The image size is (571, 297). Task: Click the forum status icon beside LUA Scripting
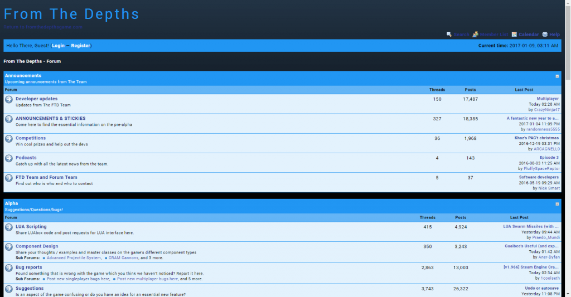pyautogui.click(x=9, y=227)
